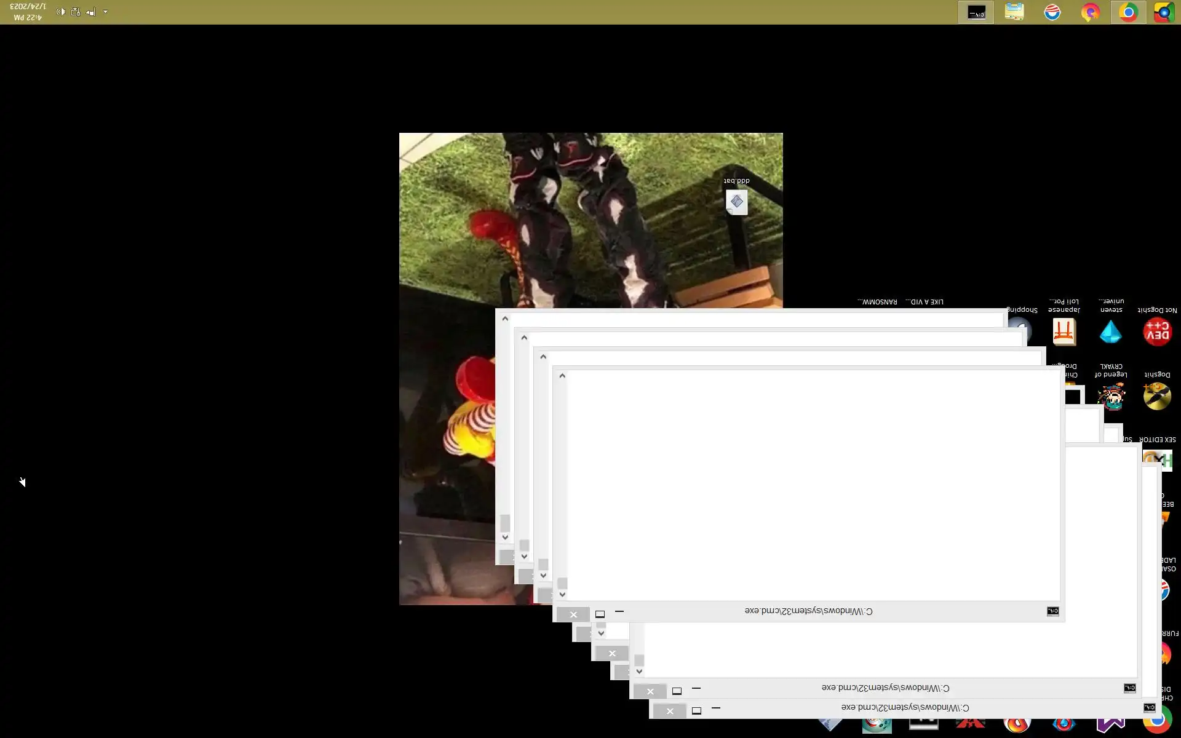
Task: Maximize the second cmd.exe window
Action: pos(677,691)
